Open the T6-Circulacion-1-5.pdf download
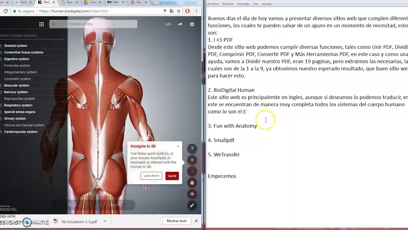The height and width of the screenshot is (230, 408). coord(79,222)
